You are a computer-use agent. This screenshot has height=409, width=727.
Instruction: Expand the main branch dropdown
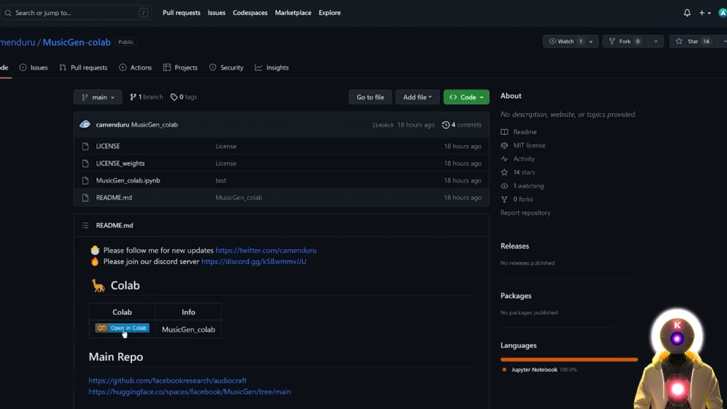point(98,97)
